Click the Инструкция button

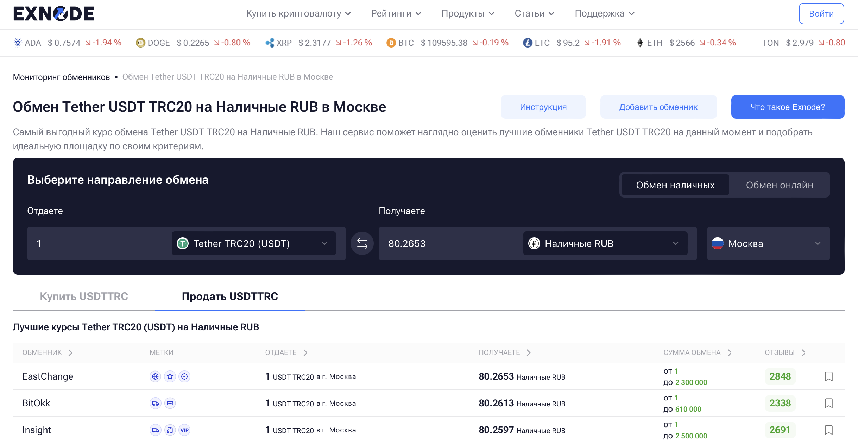point(543,107)
